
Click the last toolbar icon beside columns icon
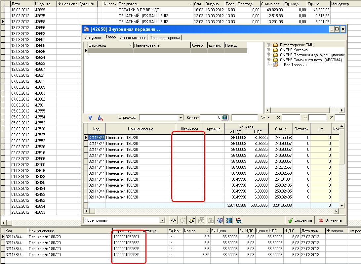(238, 220)
